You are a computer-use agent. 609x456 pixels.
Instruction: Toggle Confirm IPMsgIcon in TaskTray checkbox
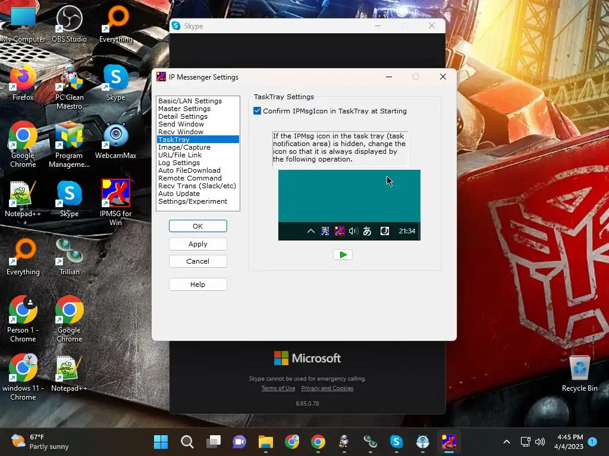click(257, 111)
